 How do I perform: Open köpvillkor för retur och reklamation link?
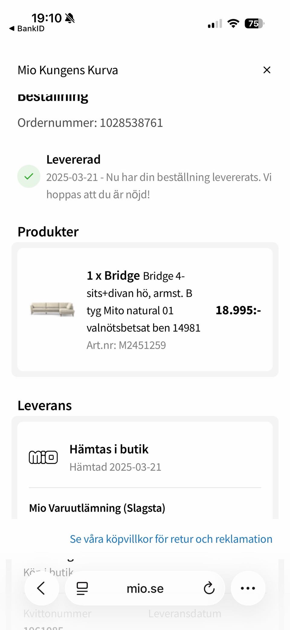click(x=171, y=539)
